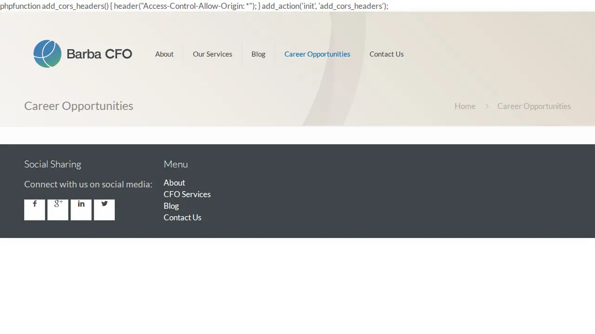Visit the Blog link in footer menu
595x334 pixels.
pyautogui.click(x=171, y=206)
